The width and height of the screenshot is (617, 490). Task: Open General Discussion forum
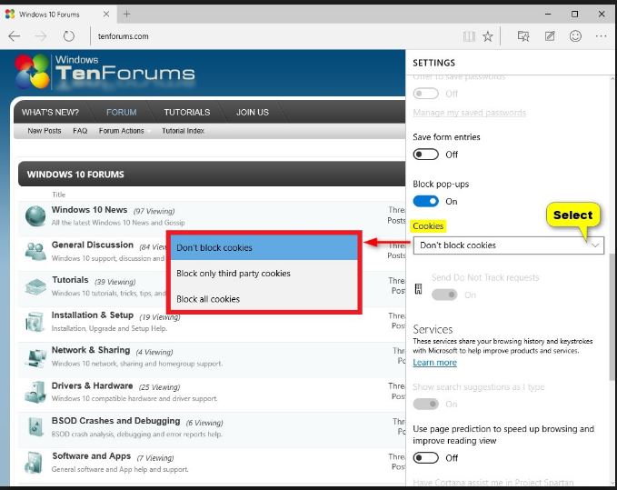[x=93, y=245]
